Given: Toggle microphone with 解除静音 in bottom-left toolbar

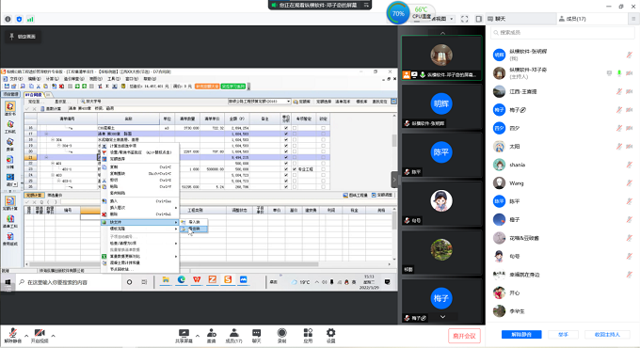Looking at the screenshot, I should point(12,336).
